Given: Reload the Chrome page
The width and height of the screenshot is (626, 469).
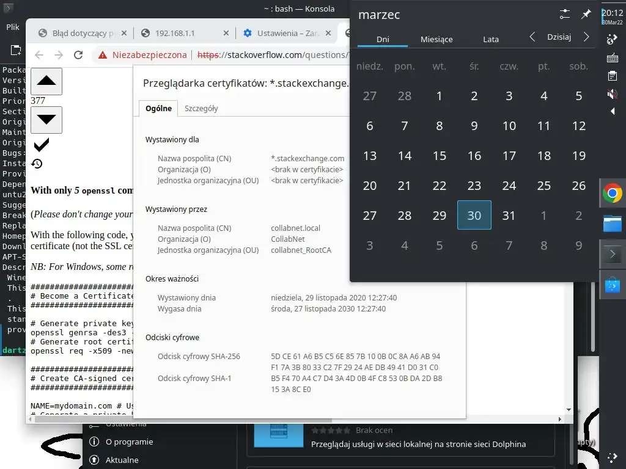Looking at the screenshot, I should click(78, 54).
